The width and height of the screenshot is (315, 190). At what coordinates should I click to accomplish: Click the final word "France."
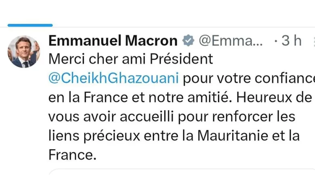tap(72, 154)
